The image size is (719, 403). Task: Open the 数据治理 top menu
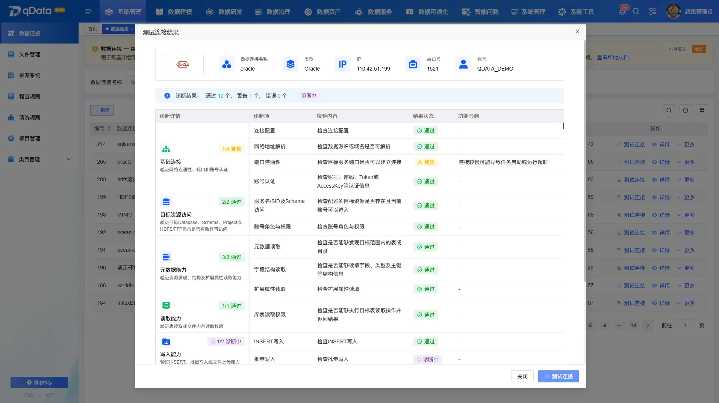[272, 12]
